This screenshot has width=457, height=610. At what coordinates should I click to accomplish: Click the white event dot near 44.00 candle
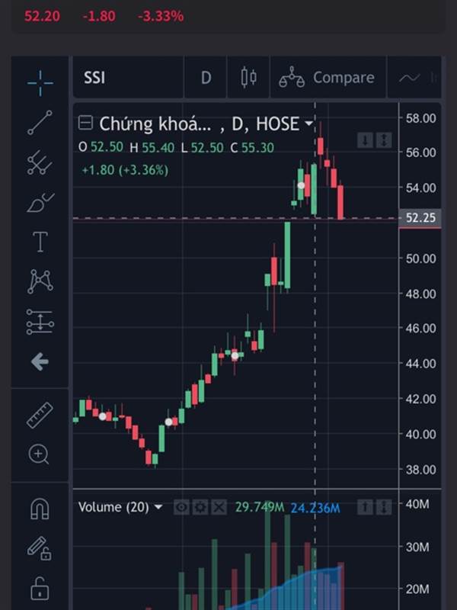[x=235, y=355]
